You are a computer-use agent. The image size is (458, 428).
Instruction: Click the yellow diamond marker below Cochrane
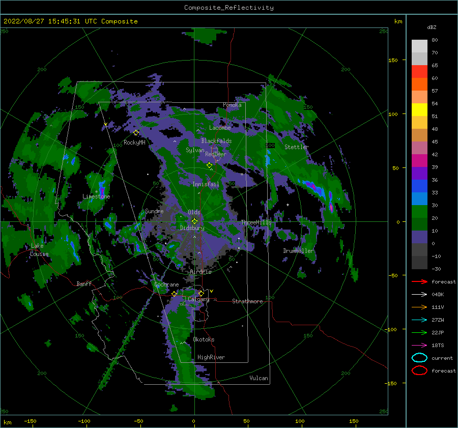point(174,294)
